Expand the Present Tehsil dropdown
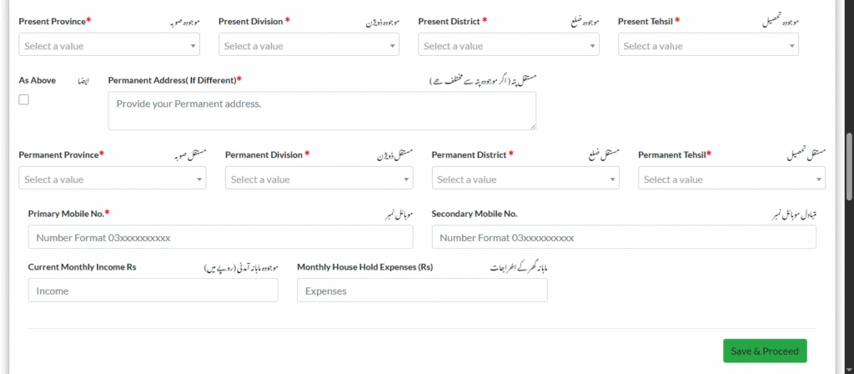 (708, 45)
